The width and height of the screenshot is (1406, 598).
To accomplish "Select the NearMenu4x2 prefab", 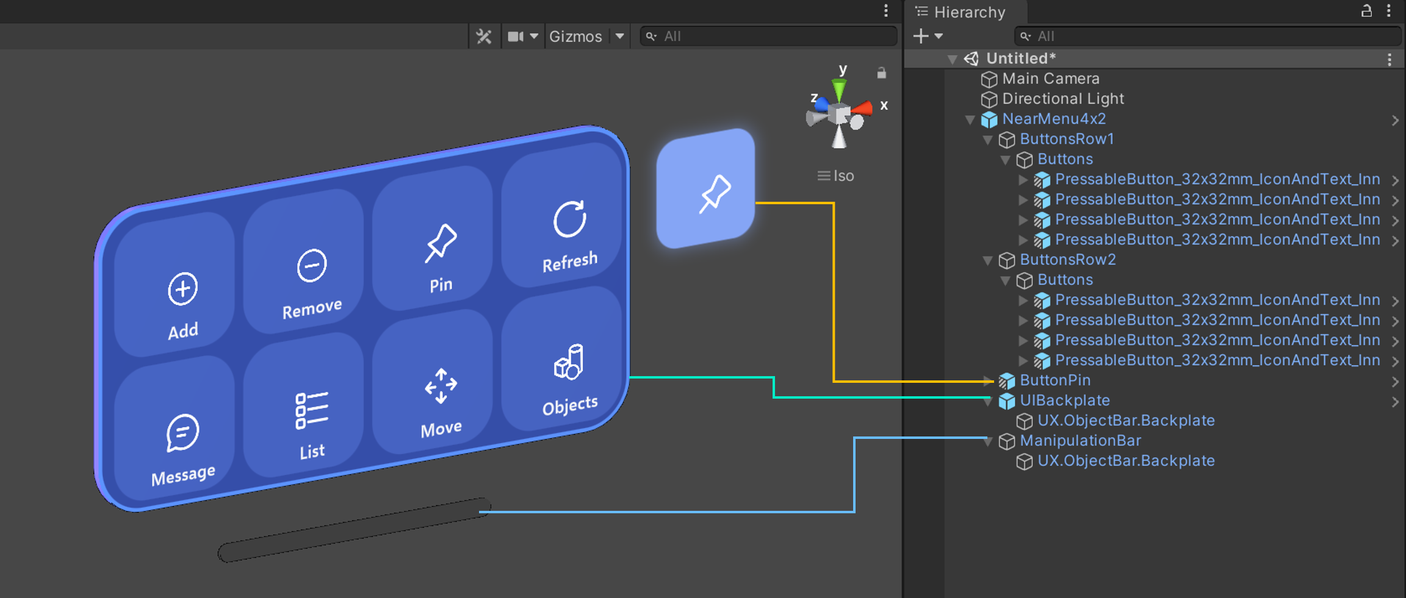I will pos(1054,119).
